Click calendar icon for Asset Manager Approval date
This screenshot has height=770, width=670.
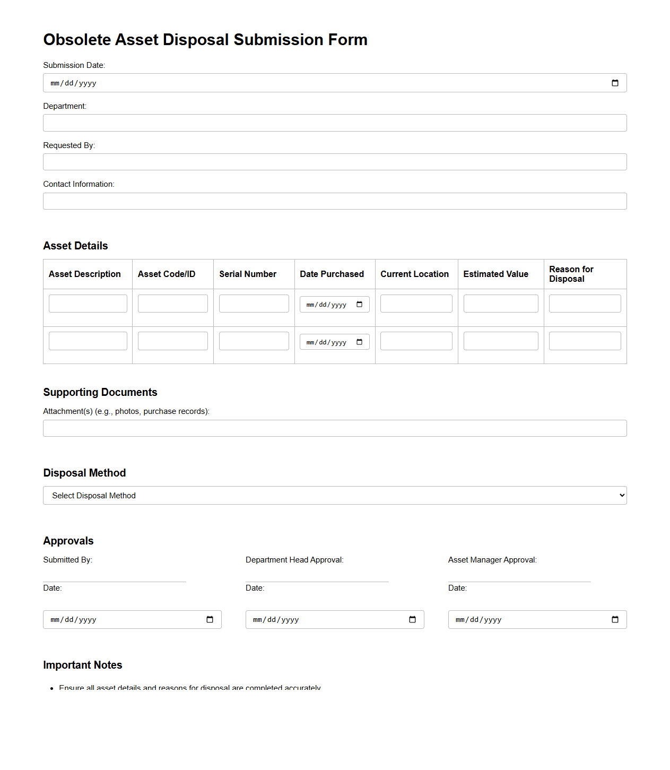[x=615, y=620]
